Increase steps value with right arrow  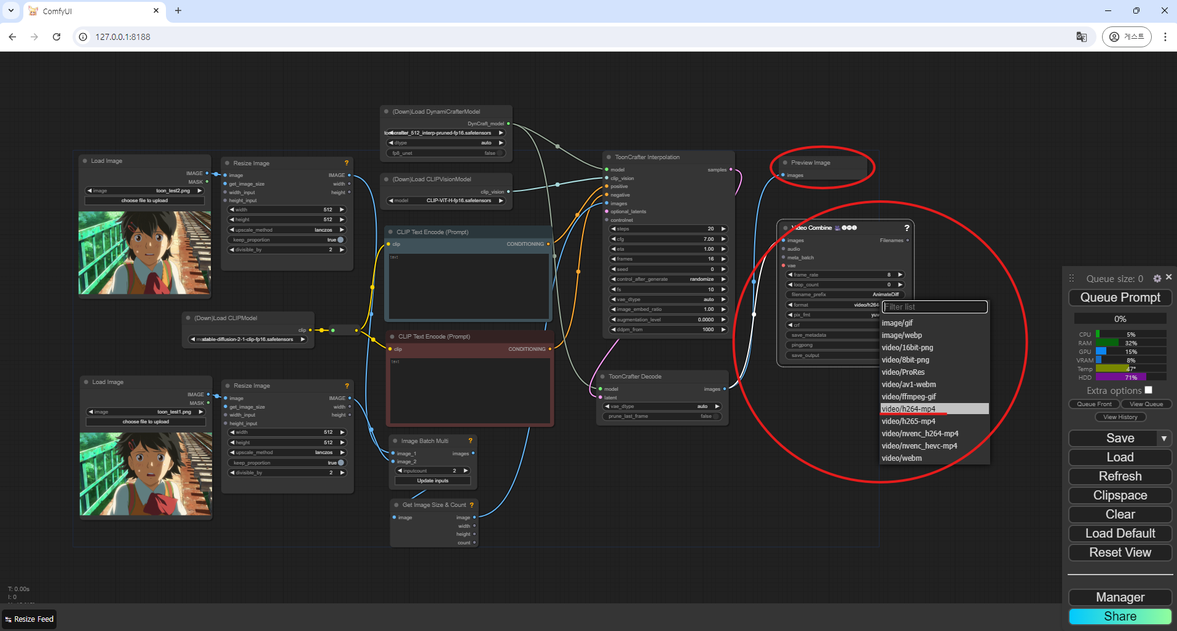[x=723, y=229]
